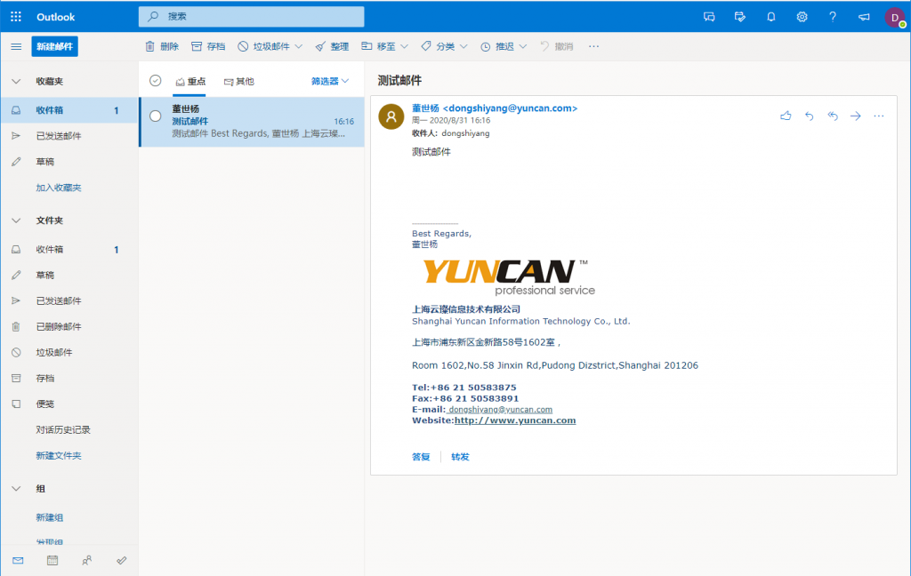Click the dongshiyang@yuncan.com signature email link

pyautogui.click(x=500, y=410)
